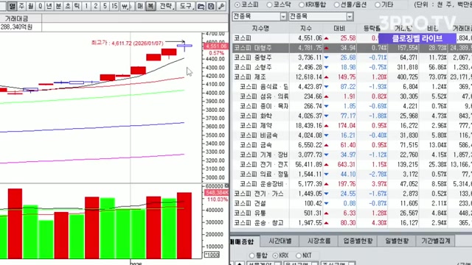472x265 pixels.
Task: Choose the 2 interval button
Action: [x=96, y=7]
